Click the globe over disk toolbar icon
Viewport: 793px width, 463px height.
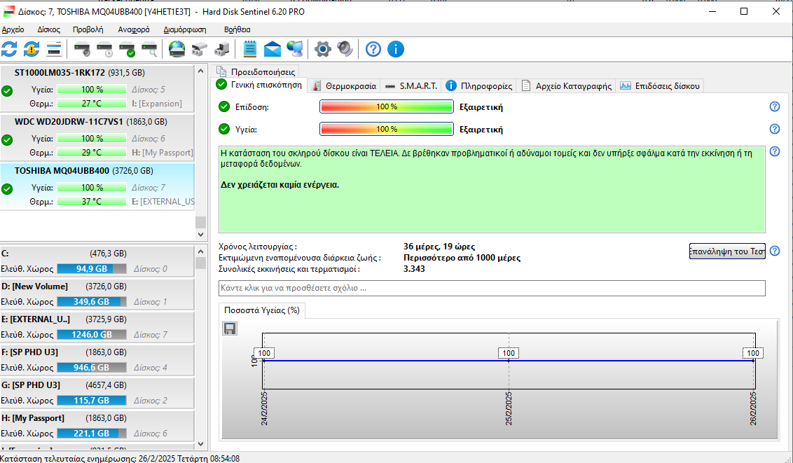pos(177,49)
